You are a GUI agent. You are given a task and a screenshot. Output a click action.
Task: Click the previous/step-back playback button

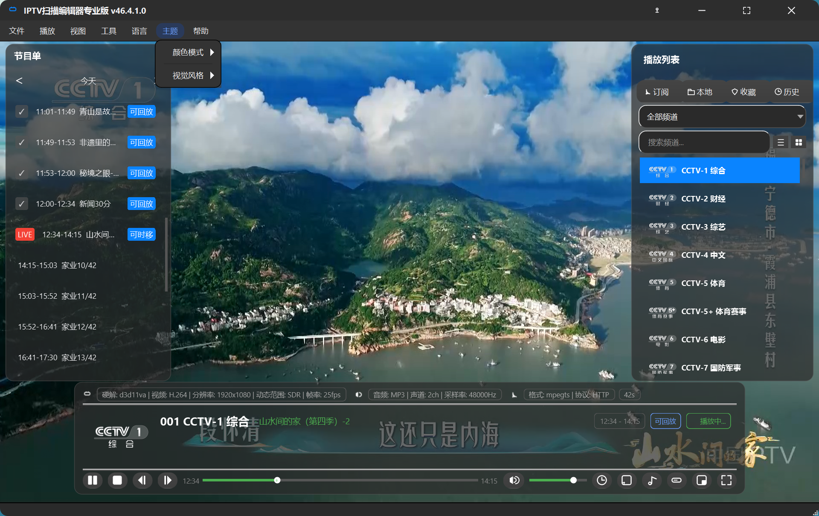[142, 481]
